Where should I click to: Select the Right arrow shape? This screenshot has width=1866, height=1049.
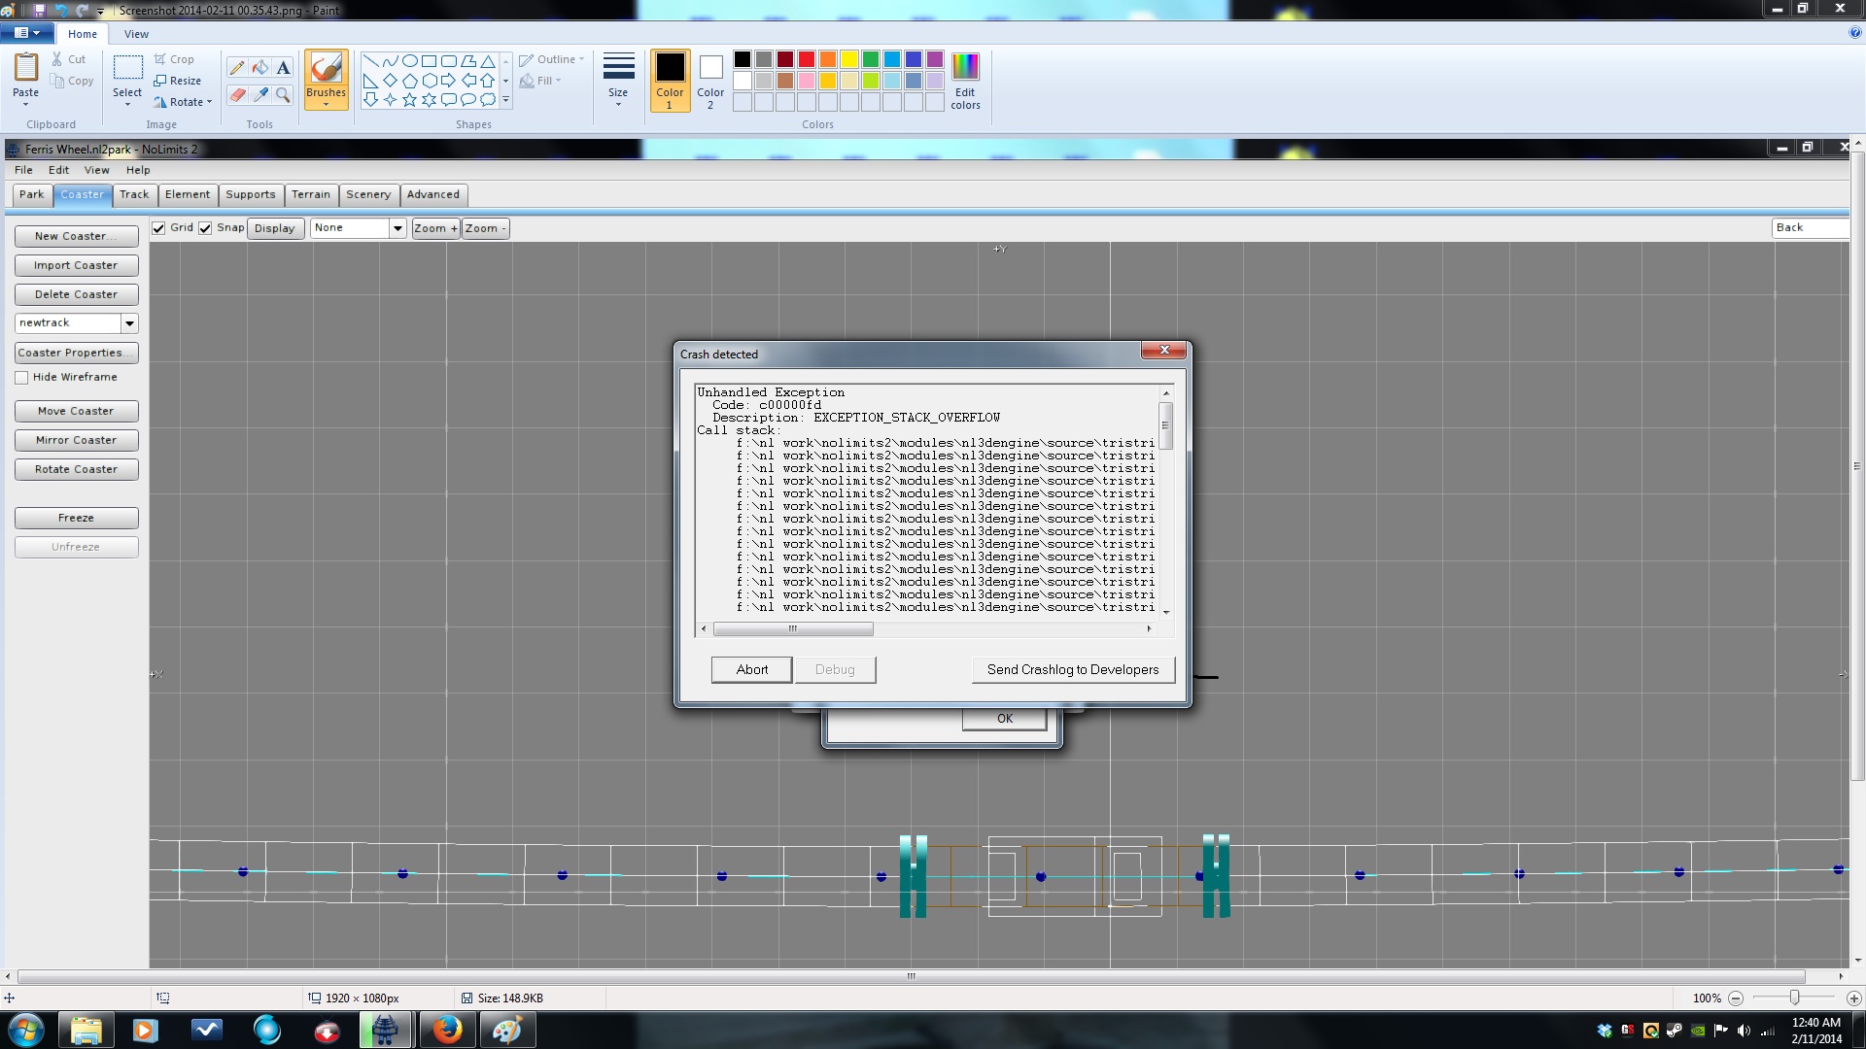pyautogui.click(x=448, y=80)
